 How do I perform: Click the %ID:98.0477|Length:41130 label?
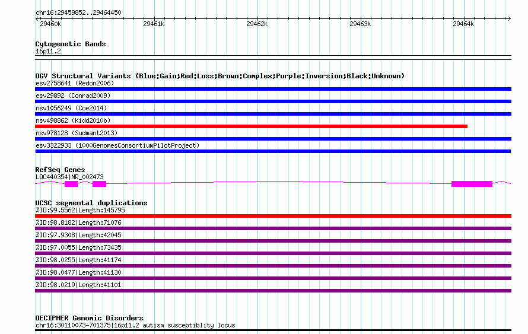pyautogui.click(x=78, y=272)
